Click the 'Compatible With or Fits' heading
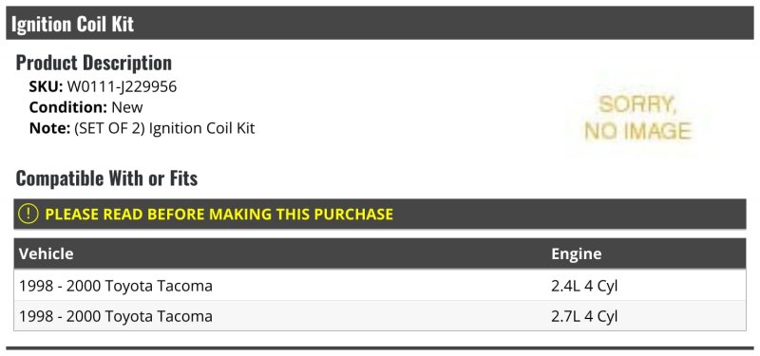 pos(106,178)
